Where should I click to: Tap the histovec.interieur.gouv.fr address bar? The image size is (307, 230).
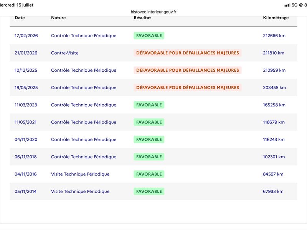click(153, 12)
